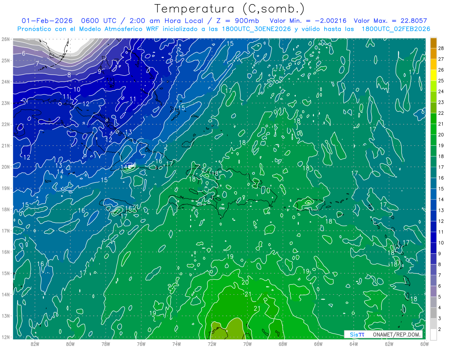The width and height of the screenshot is (451, 349).
Task: Click the "24N" latitude axis label
Action: click(5, 82)
